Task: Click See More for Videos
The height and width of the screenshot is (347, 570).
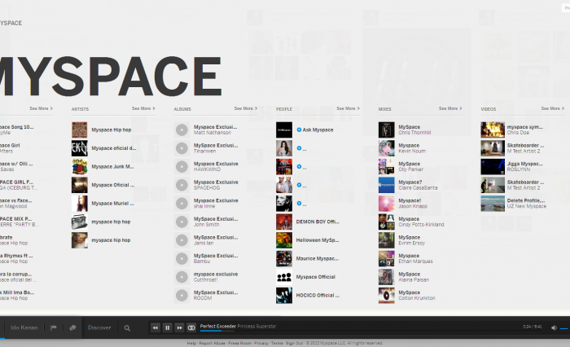Action: click(x=553, y=108)
